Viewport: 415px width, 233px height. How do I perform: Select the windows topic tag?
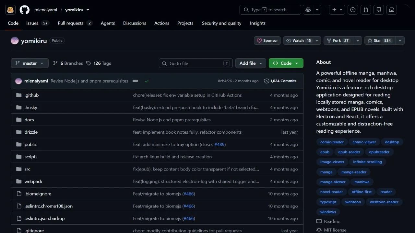328,212
